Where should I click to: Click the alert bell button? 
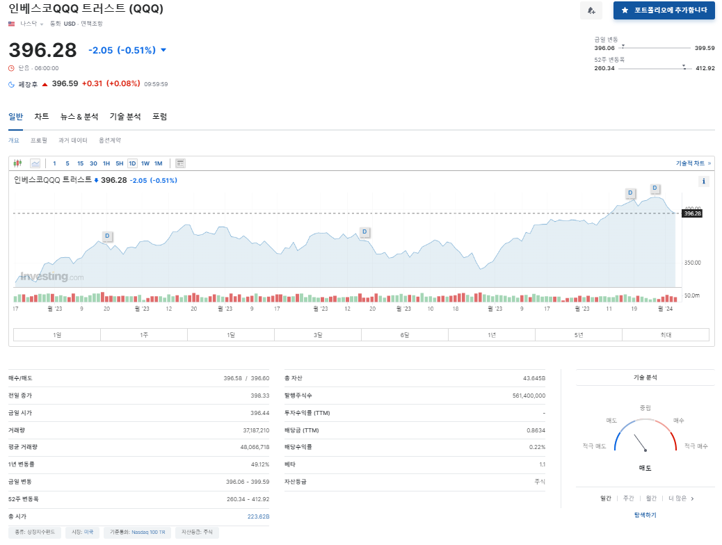click(x=591, y=10)
